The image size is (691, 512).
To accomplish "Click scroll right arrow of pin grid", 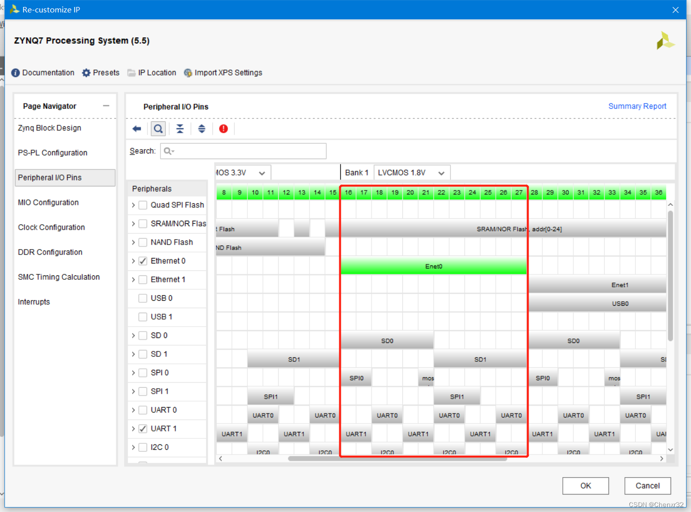I will coord(662,458).
